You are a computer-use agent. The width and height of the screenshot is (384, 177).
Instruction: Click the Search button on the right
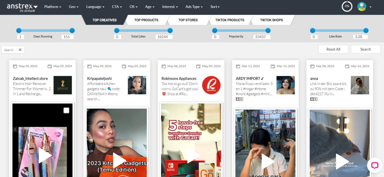pos(365,49)
